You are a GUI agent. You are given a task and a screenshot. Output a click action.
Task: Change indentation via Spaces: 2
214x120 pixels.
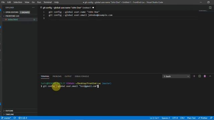[166, 118]
